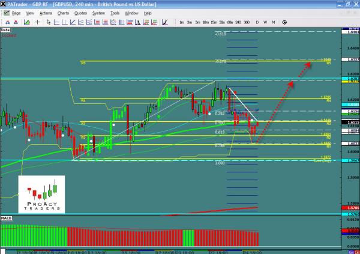Set timeframe to 240 minutes
Screen dimensions: 360x254
pos(238,22)
